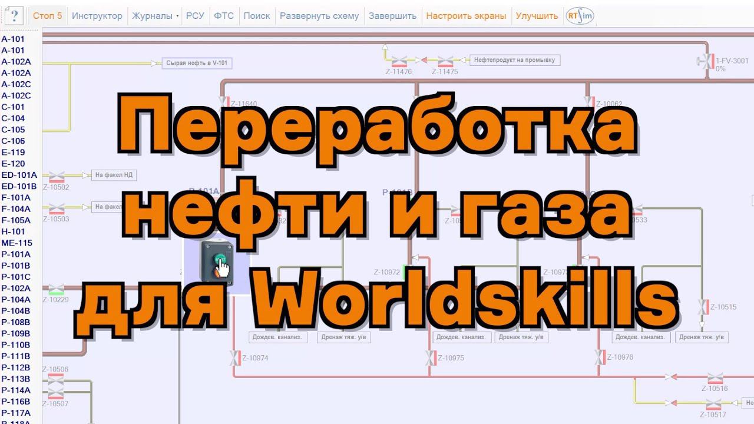The image size is (754, 424).
Task: Click the RTsim logo icon
Action: point(580,16)
